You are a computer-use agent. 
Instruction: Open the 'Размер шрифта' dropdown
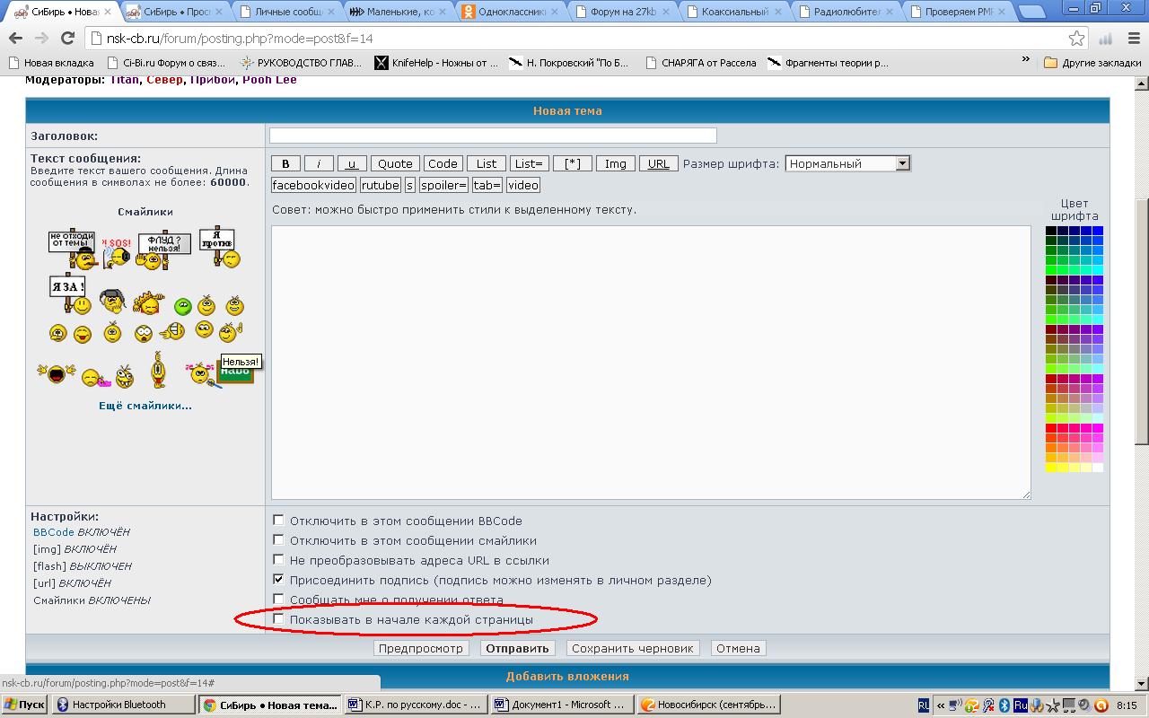pyautogui.click(x=847, y=163)
